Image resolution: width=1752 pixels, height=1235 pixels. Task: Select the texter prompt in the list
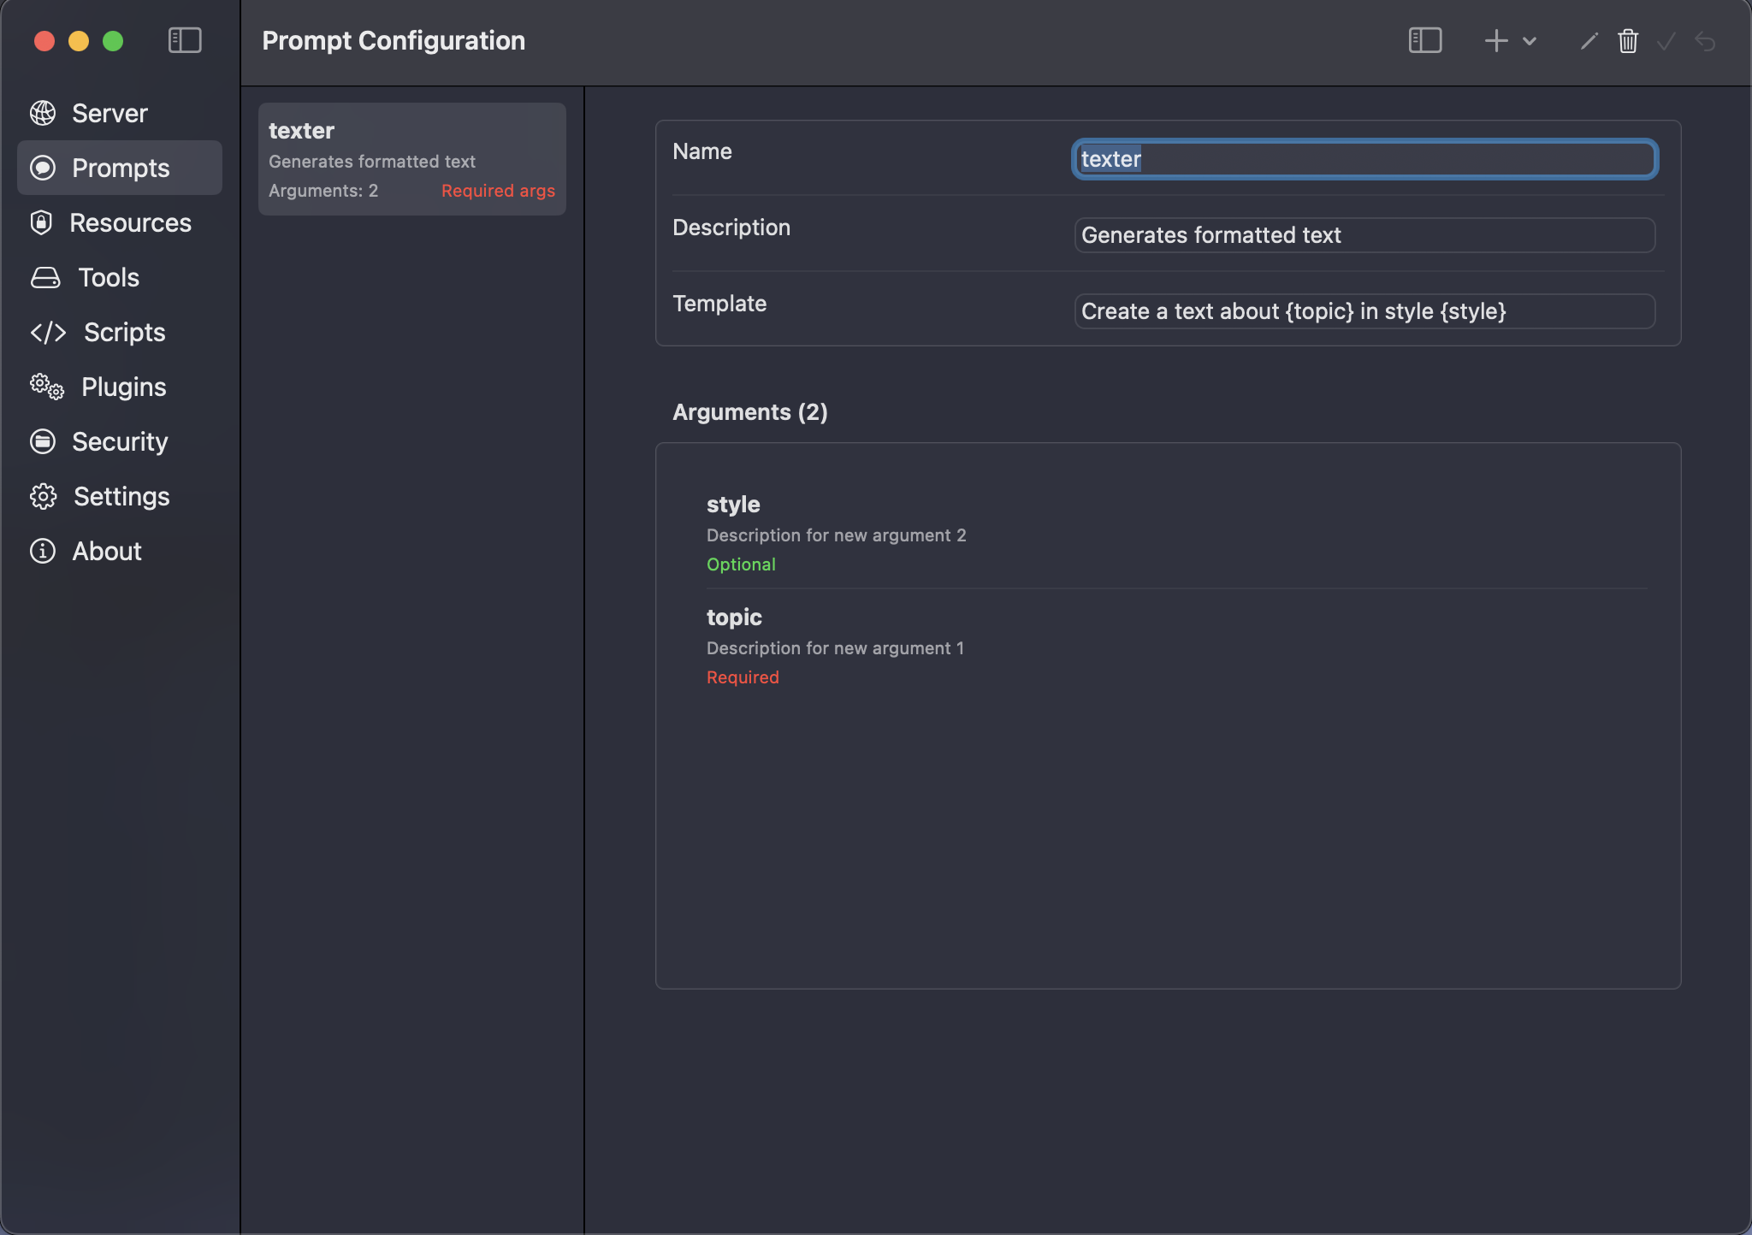click(x=411, y=158)
